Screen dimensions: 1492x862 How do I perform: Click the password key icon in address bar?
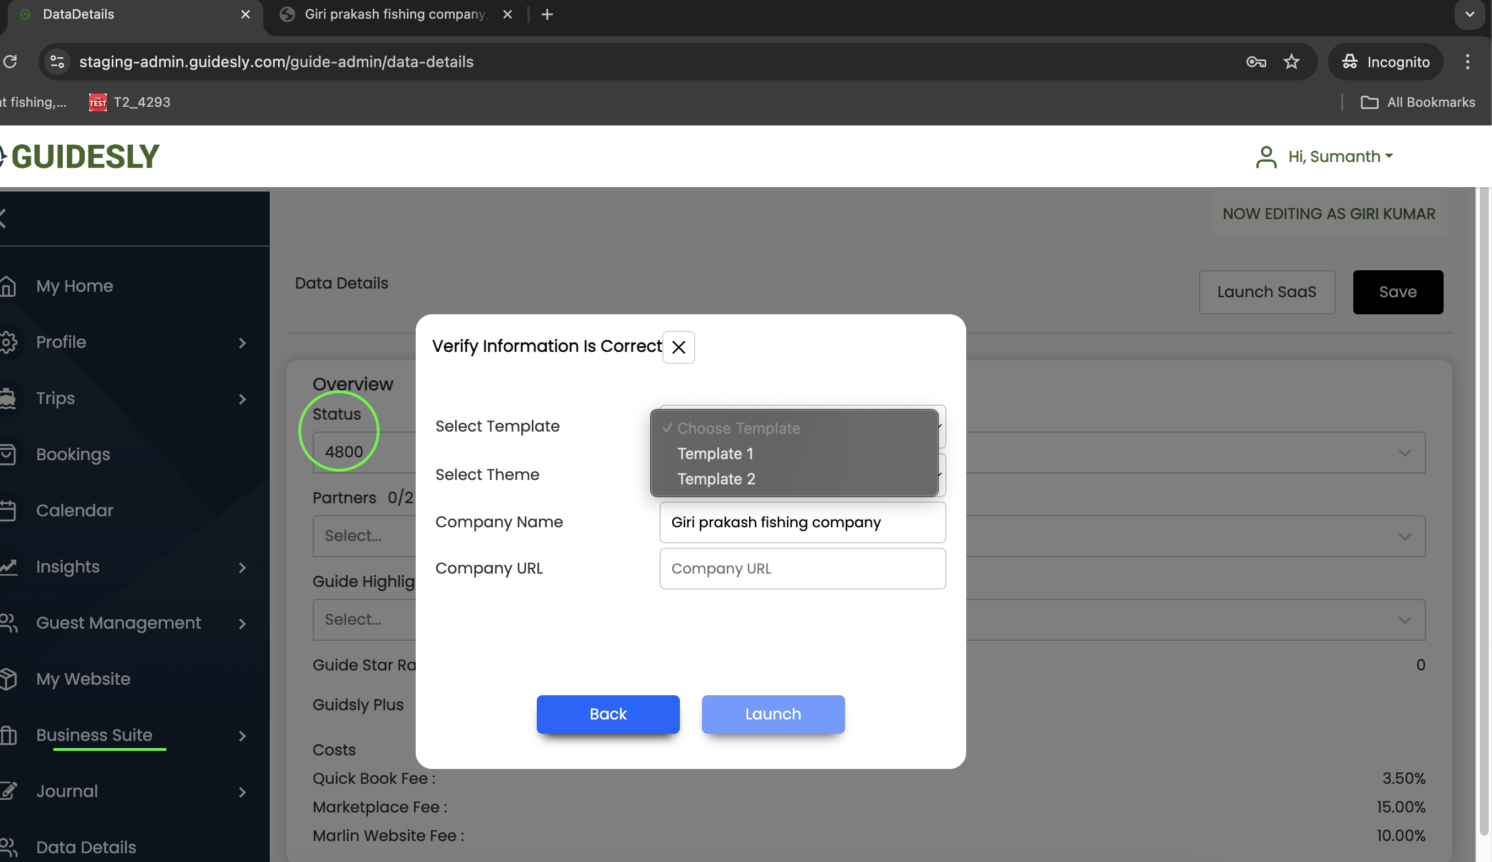point(1255,62)
